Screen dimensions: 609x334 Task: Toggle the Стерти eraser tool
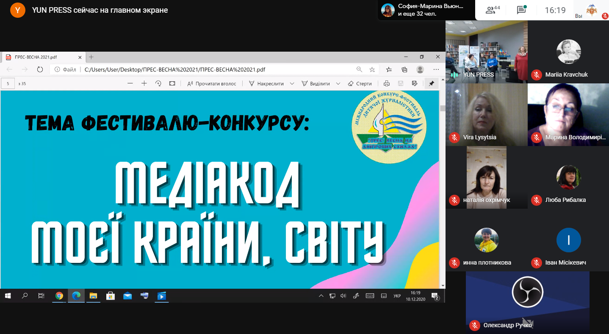tap(360, 83)
